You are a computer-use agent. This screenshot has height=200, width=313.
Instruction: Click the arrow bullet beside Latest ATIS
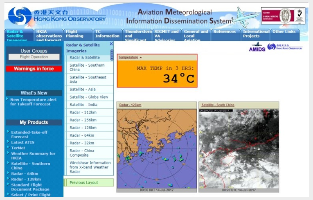[8, 142]
